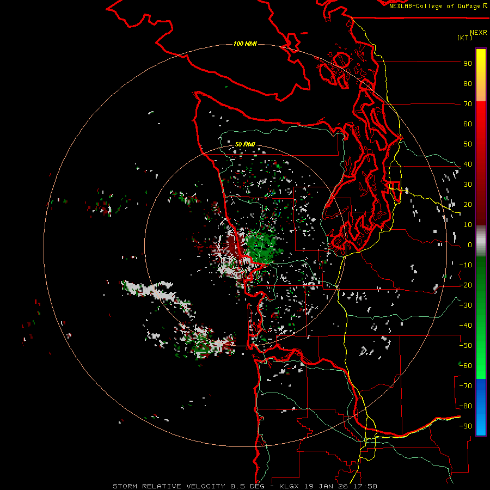The height and width of the screenshot is (490, 490).
Task: Click the 90 value on velocity scale
Action: (x=468, y=64)
